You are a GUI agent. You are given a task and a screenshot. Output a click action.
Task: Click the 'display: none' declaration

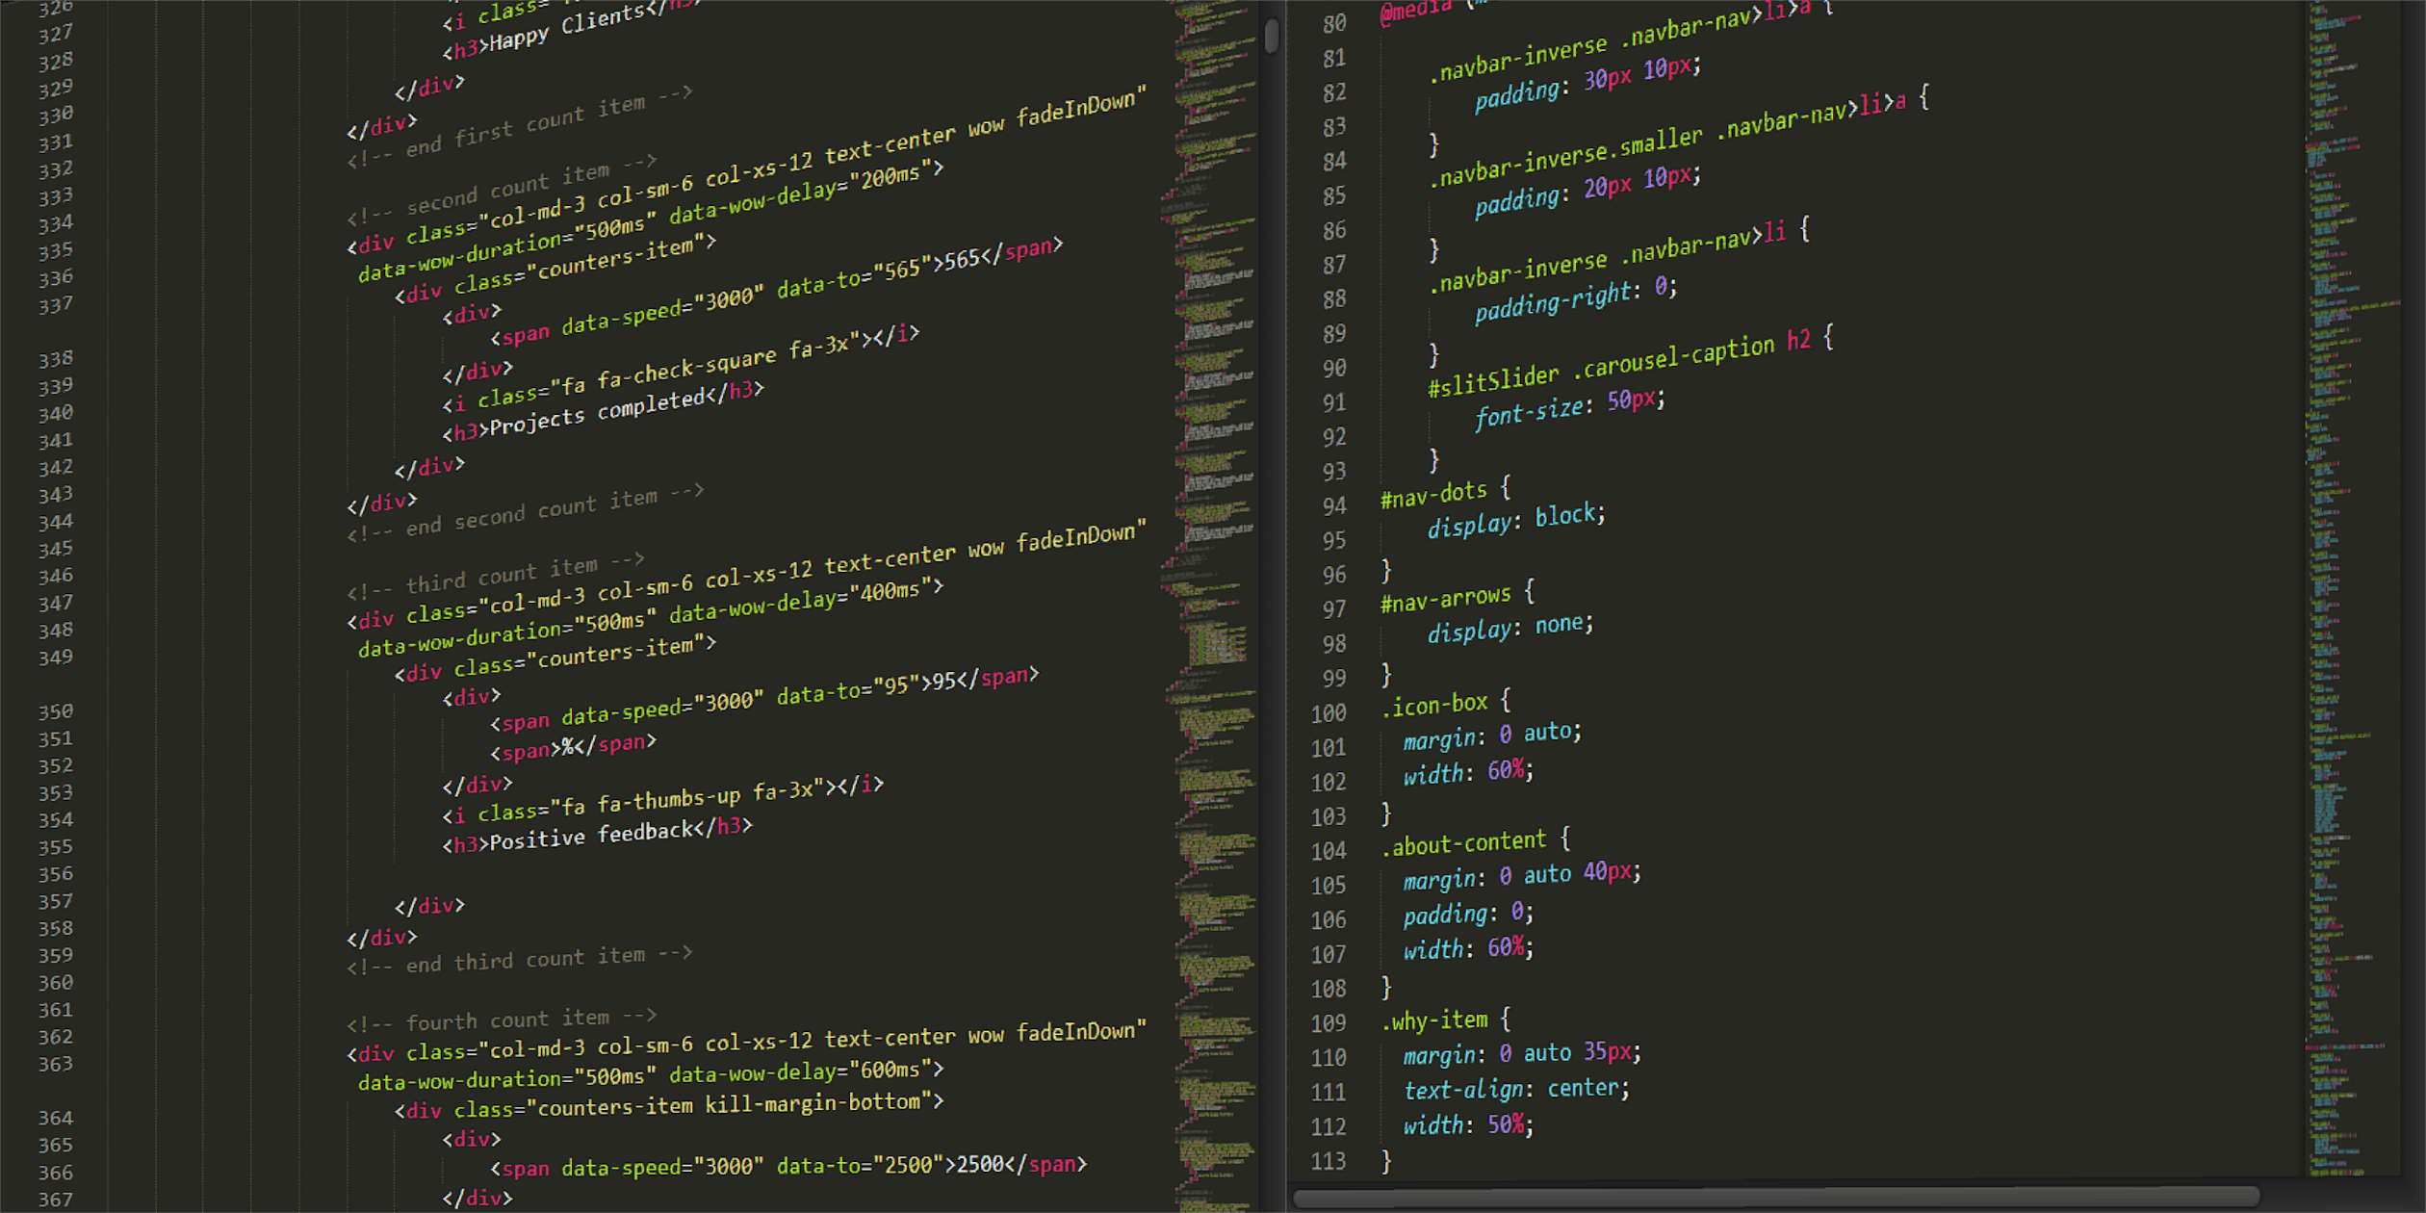coord(1510,628)
